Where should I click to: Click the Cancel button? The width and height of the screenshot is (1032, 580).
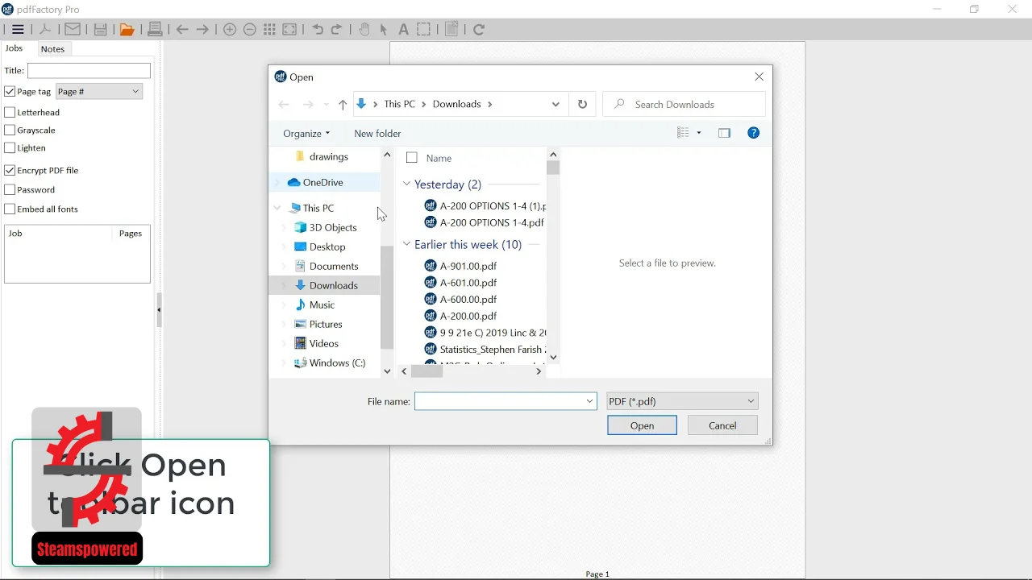(723, 425)
